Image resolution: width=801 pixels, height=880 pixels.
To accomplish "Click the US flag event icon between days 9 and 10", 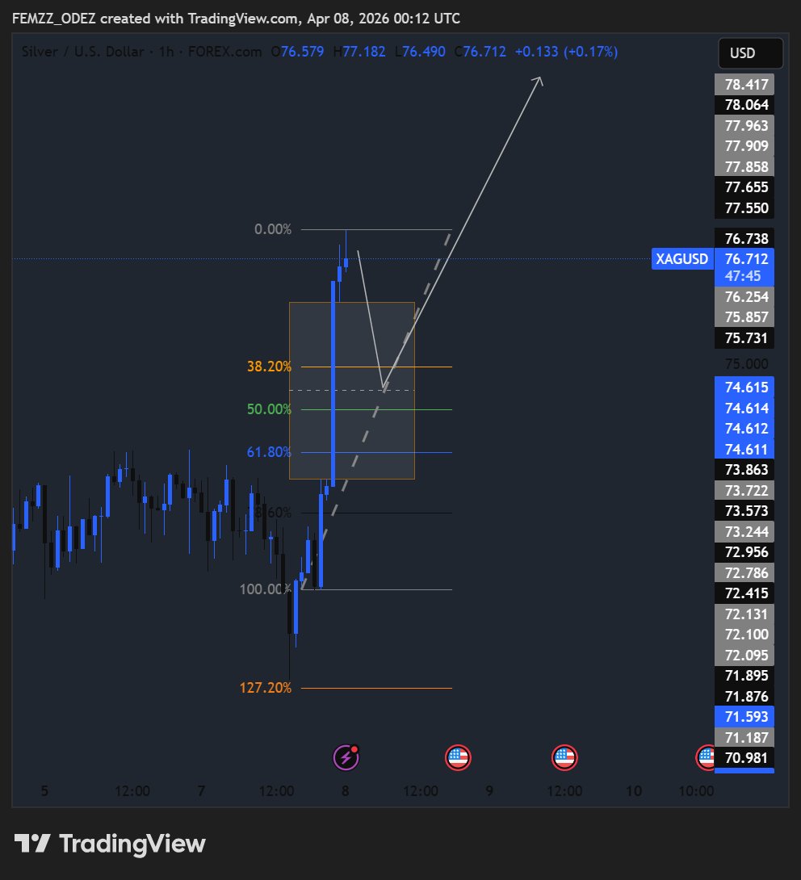I will 564,757.
